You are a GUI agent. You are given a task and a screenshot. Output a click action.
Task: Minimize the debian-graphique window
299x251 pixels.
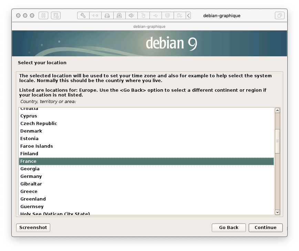point(25,15)
